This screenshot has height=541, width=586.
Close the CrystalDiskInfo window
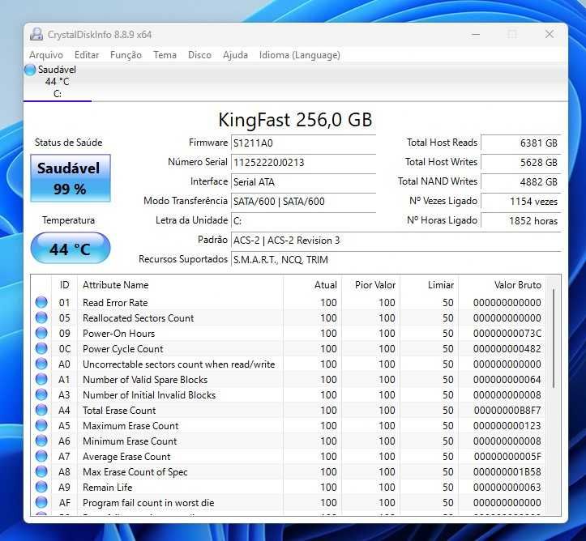coord(550,34)
